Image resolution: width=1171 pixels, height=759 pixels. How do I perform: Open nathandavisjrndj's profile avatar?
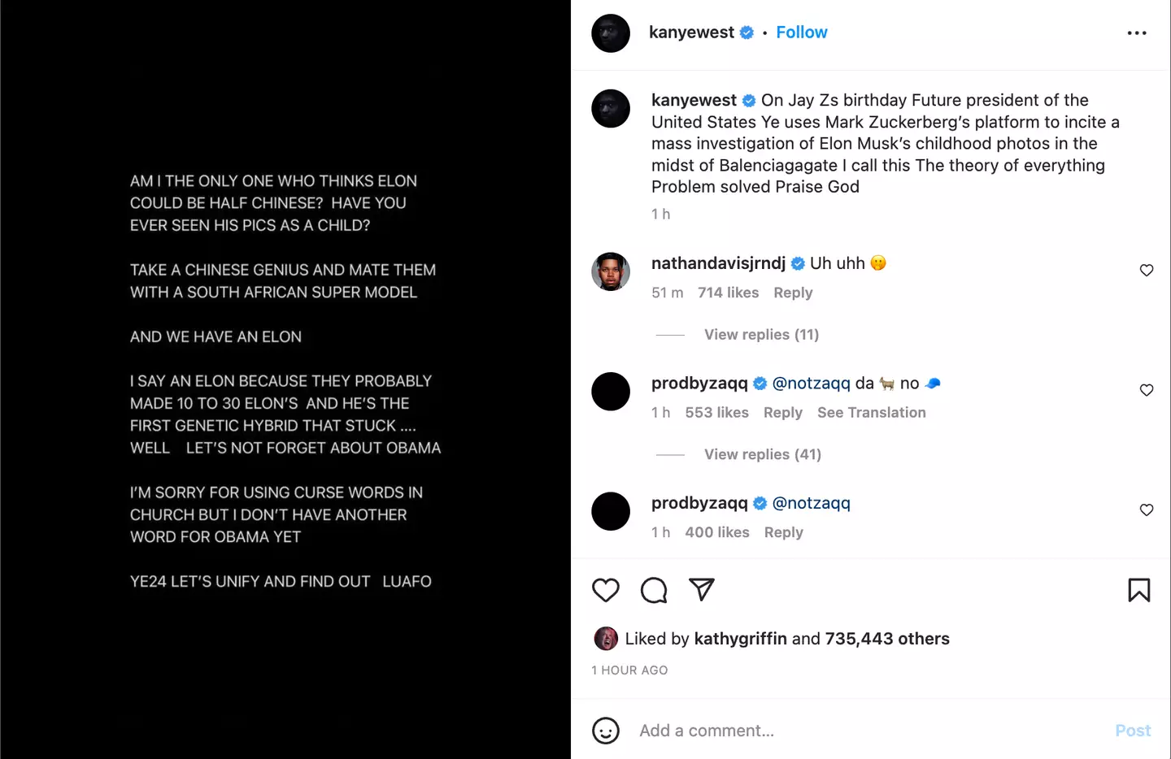click(611, 271)
